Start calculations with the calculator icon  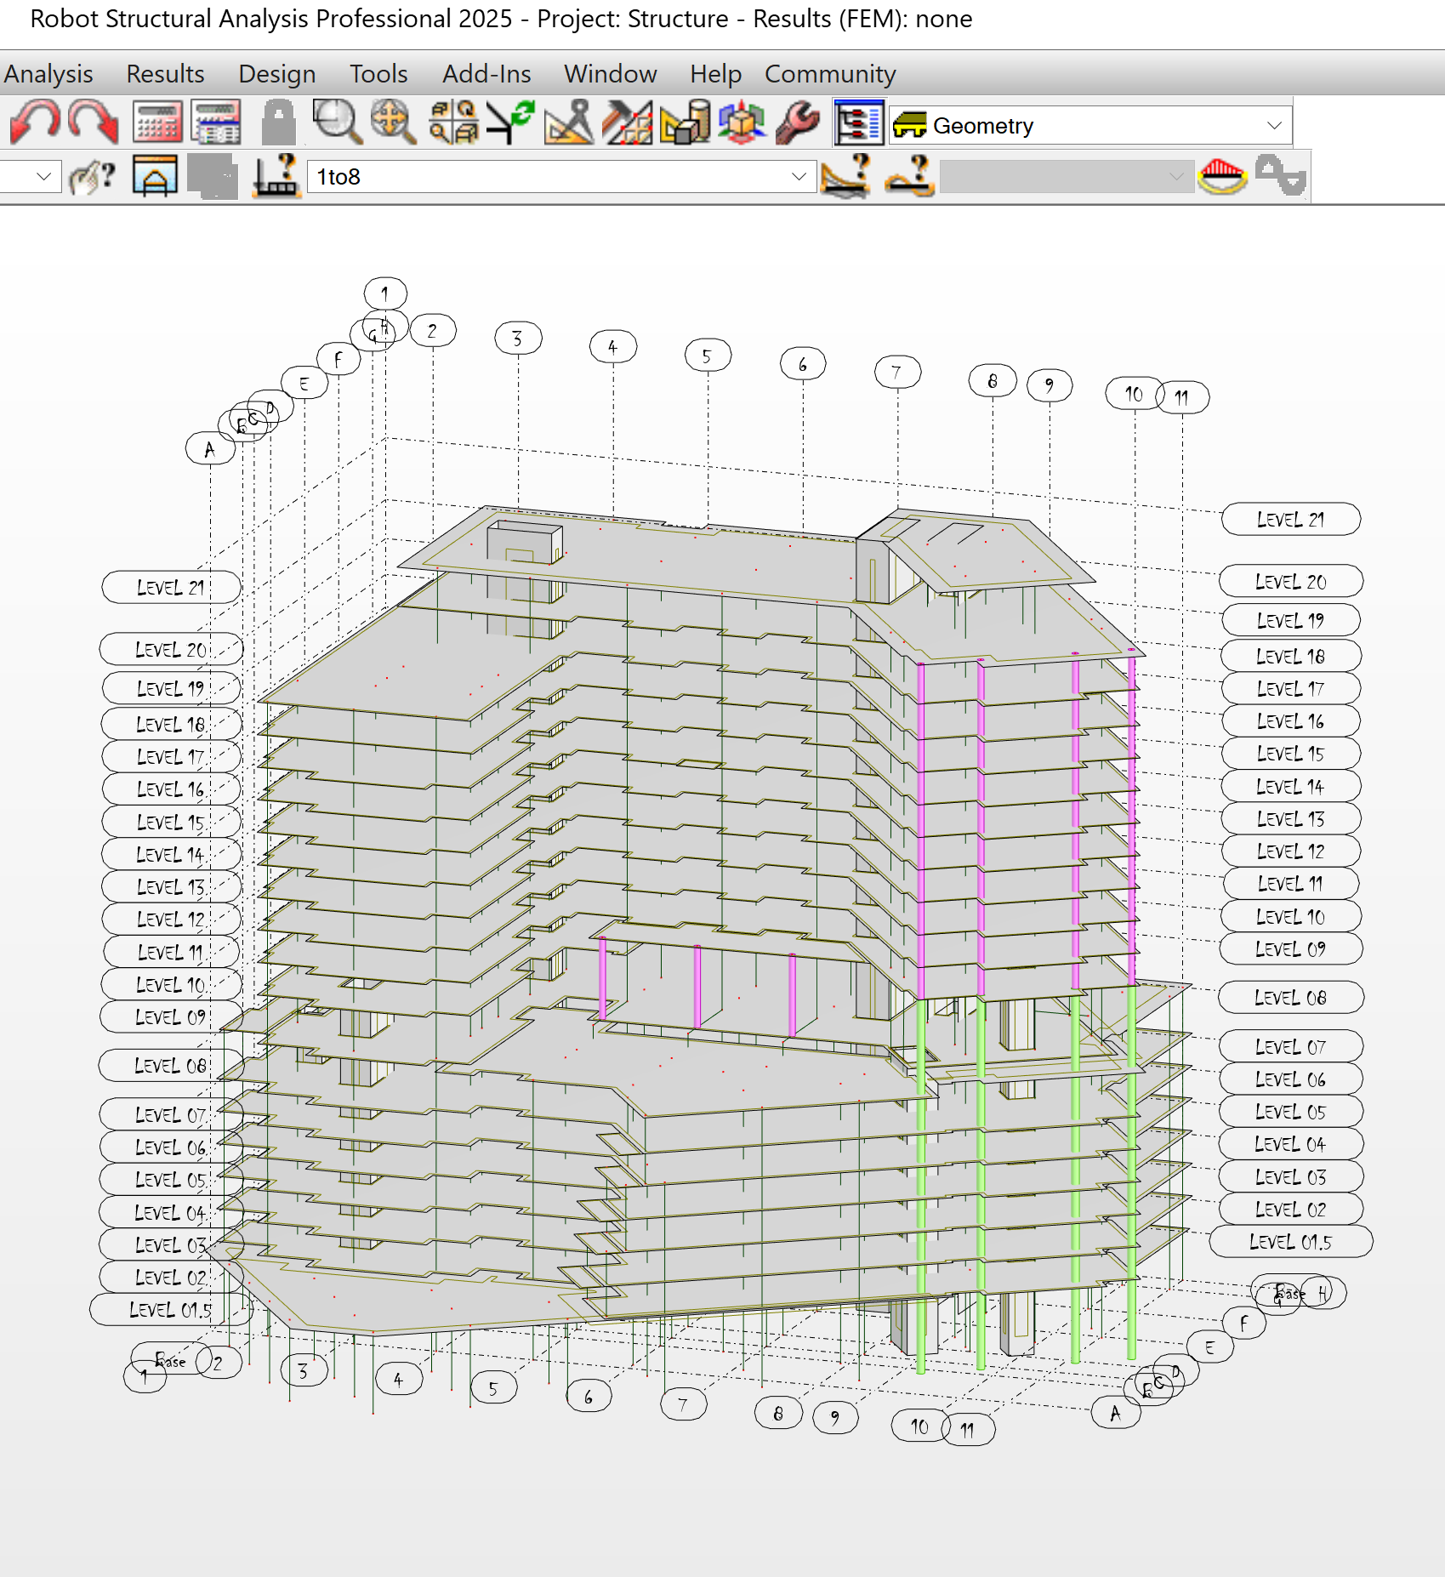click(x=156, y=122)
